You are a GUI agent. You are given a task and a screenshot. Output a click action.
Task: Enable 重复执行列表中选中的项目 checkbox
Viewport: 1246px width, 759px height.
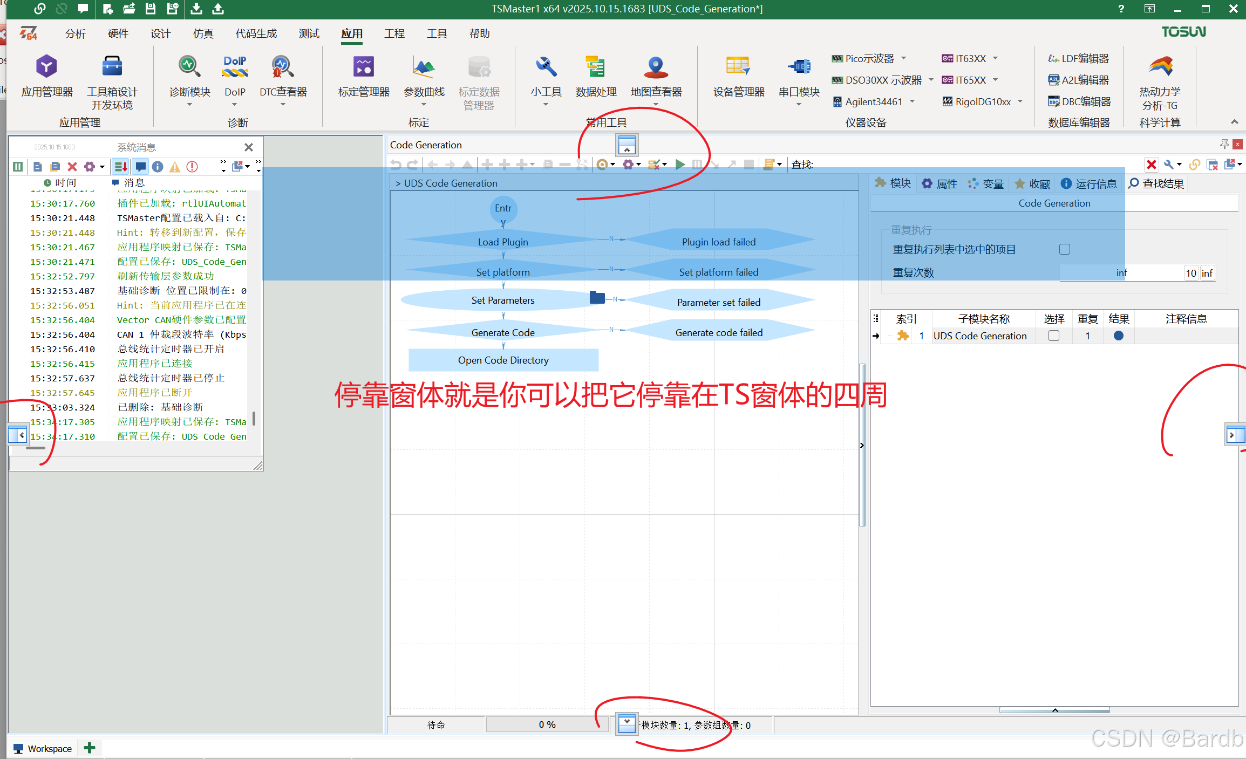1064,249
